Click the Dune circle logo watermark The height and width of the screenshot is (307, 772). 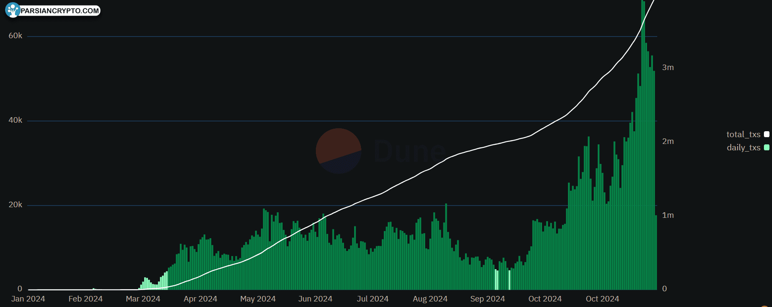pyautogui.click(x=338, y=151)
